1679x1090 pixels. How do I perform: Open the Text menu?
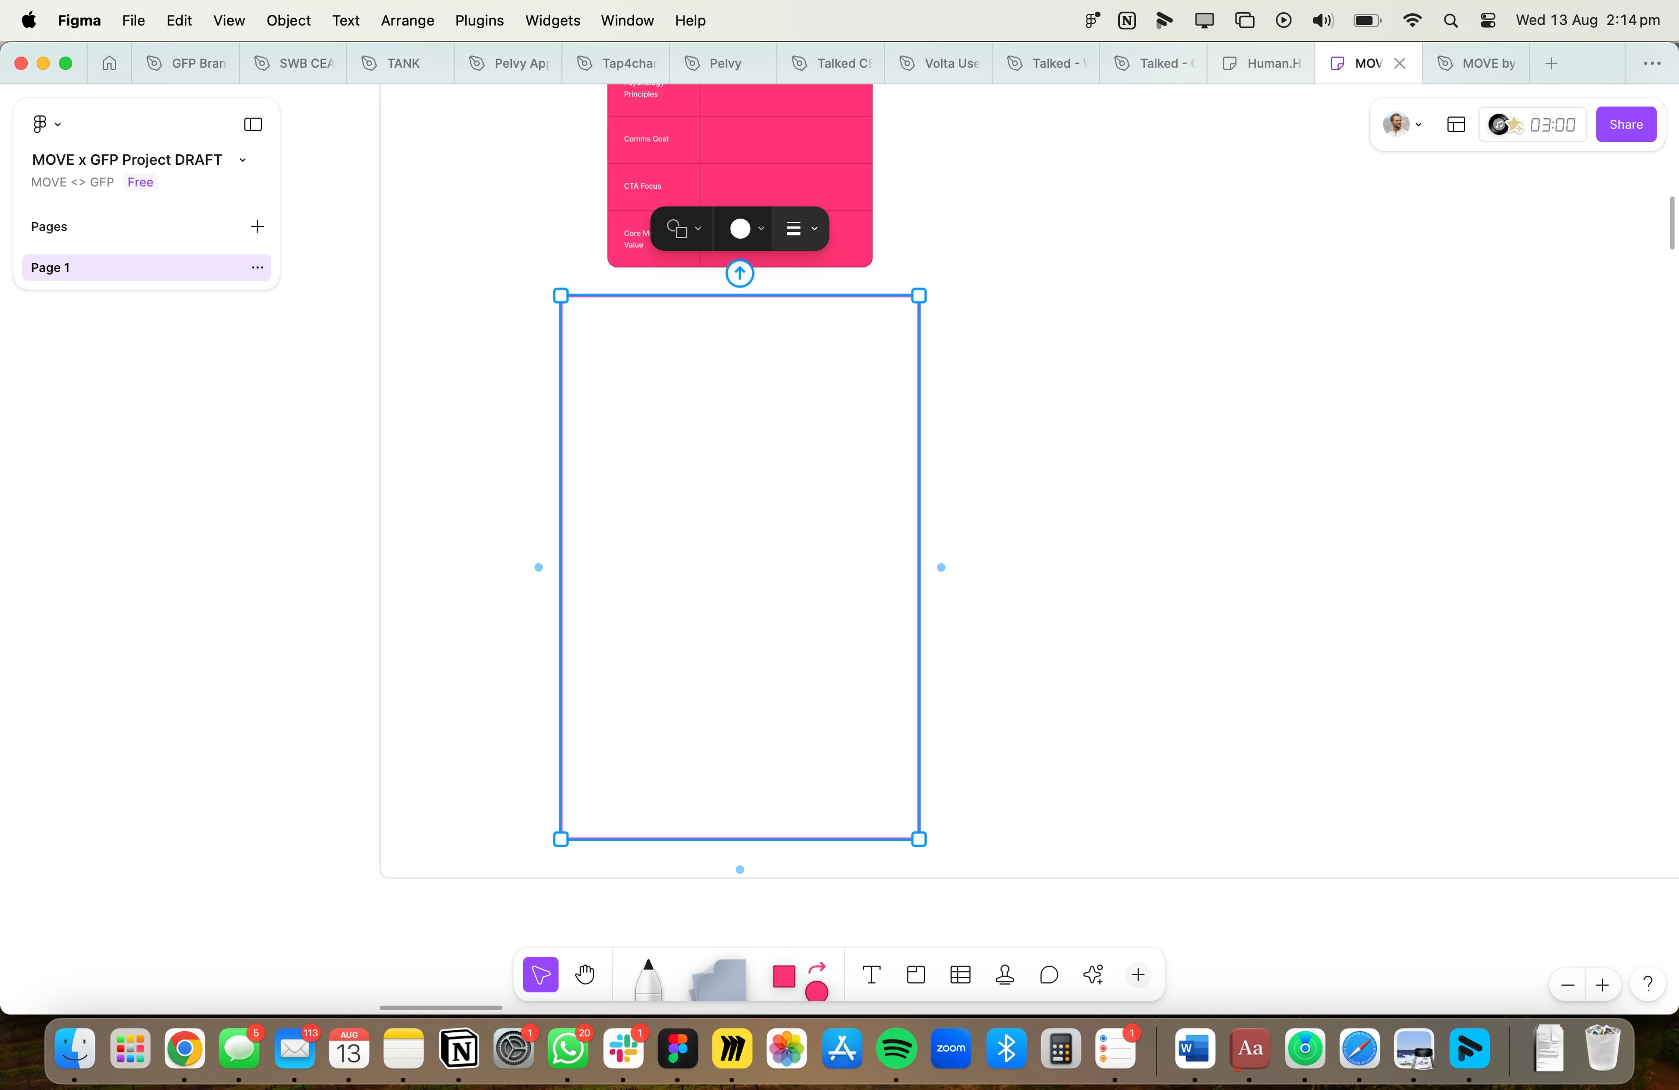coord(346,21)
